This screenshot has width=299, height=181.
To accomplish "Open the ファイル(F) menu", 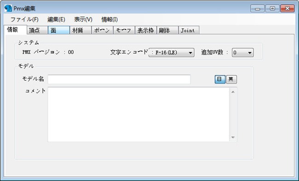I will pyautogui.click(x=24, y=19).
